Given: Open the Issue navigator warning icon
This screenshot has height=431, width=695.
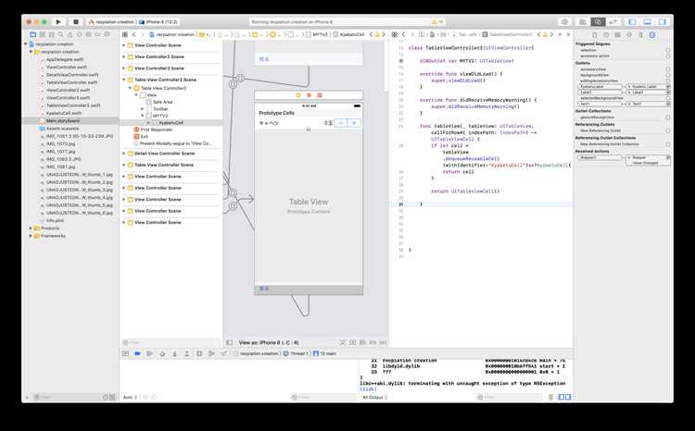Looking at the screenshot, I should pyautogui.click(x=70, y=34).
